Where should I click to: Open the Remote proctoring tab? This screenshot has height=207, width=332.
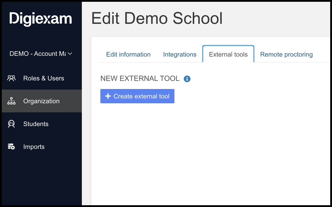(286, 55)
